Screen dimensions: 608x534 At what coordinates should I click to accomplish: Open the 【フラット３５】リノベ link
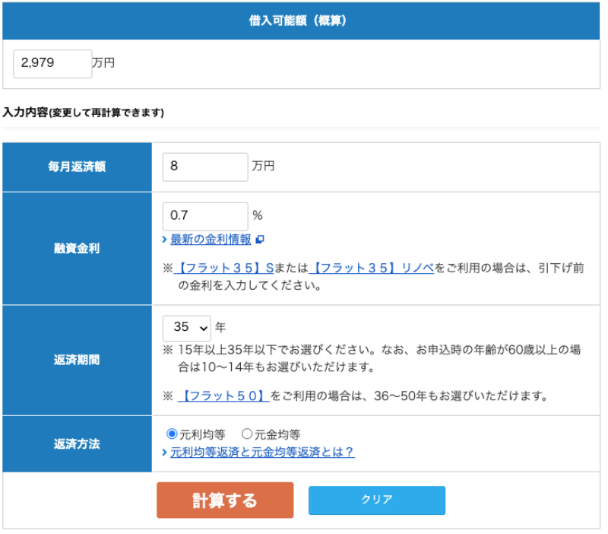[372, 268]
